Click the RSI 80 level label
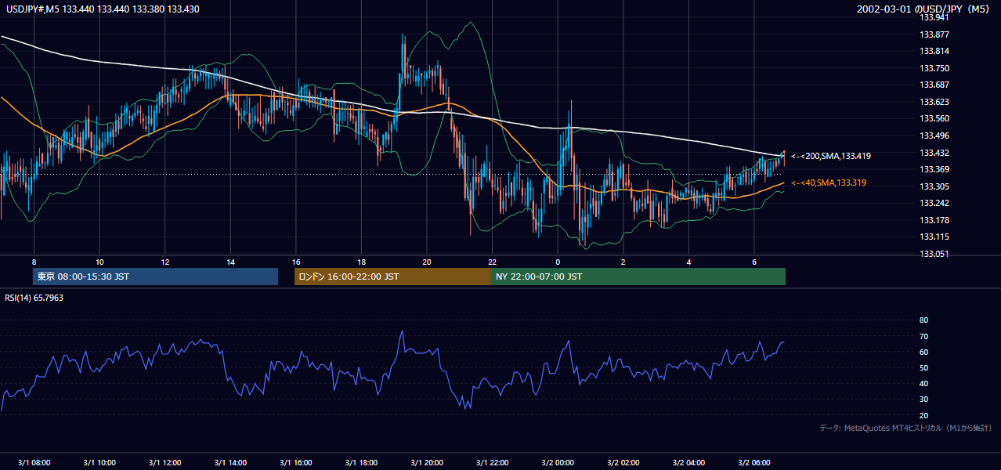The height and width of the screenshot is (470, 1001). pos(923,320)
